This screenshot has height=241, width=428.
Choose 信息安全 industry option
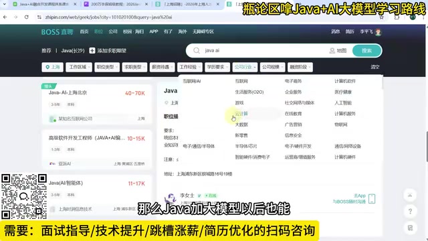[293, 135]
